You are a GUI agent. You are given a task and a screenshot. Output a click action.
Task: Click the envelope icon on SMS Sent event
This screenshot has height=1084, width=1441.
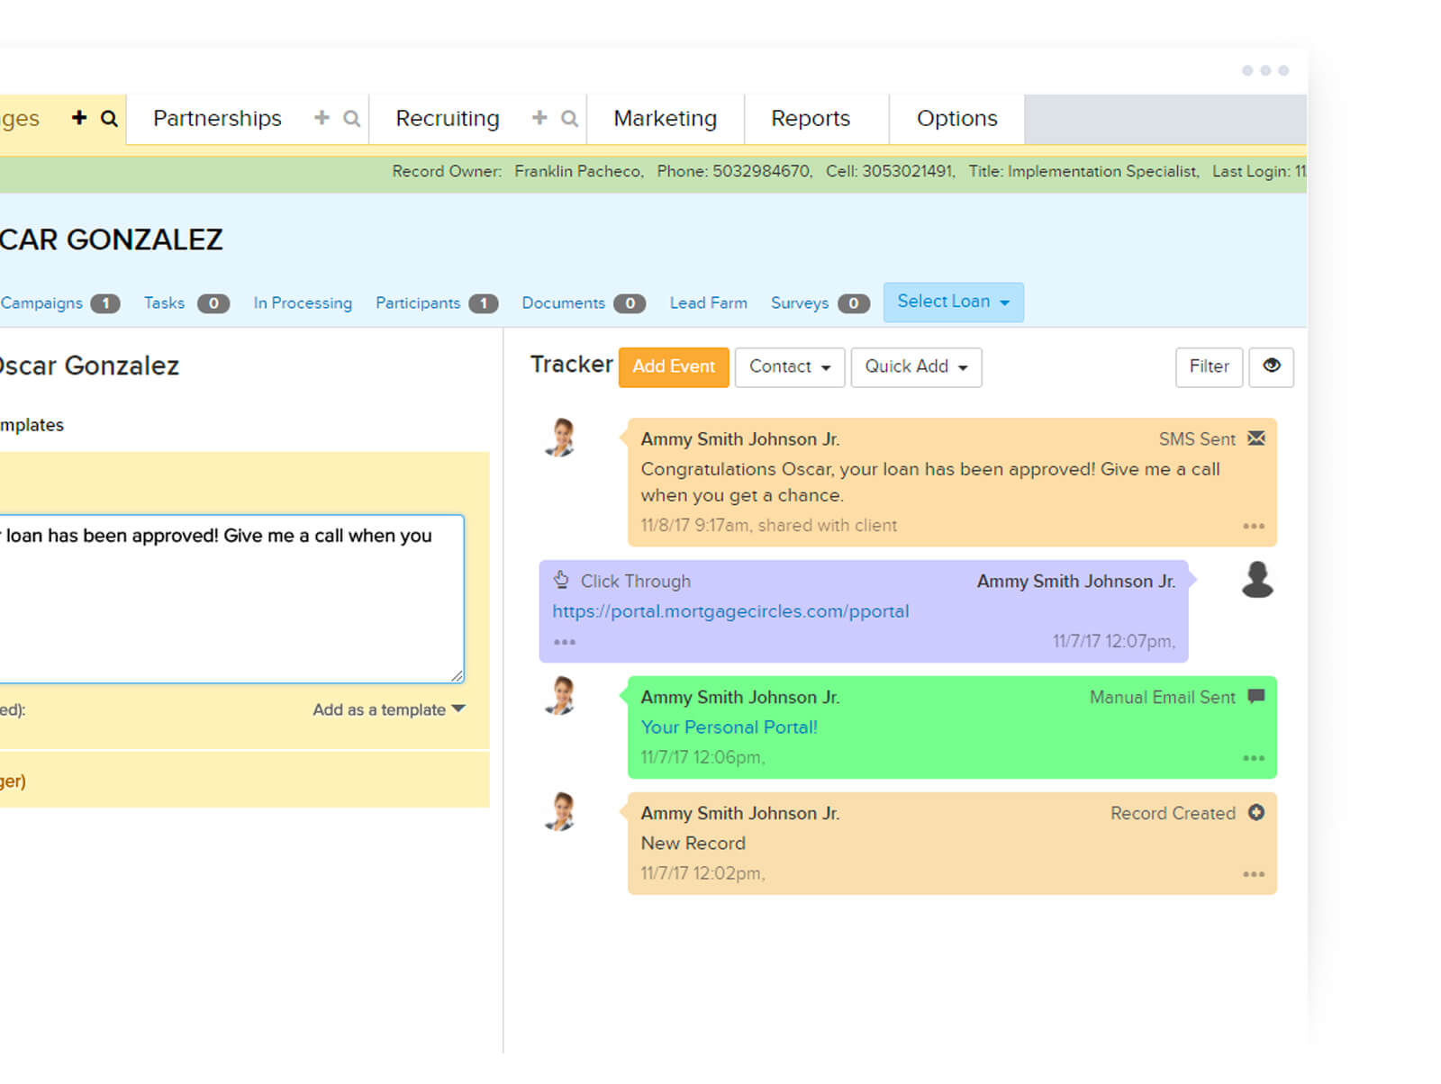coord(1256,438)
